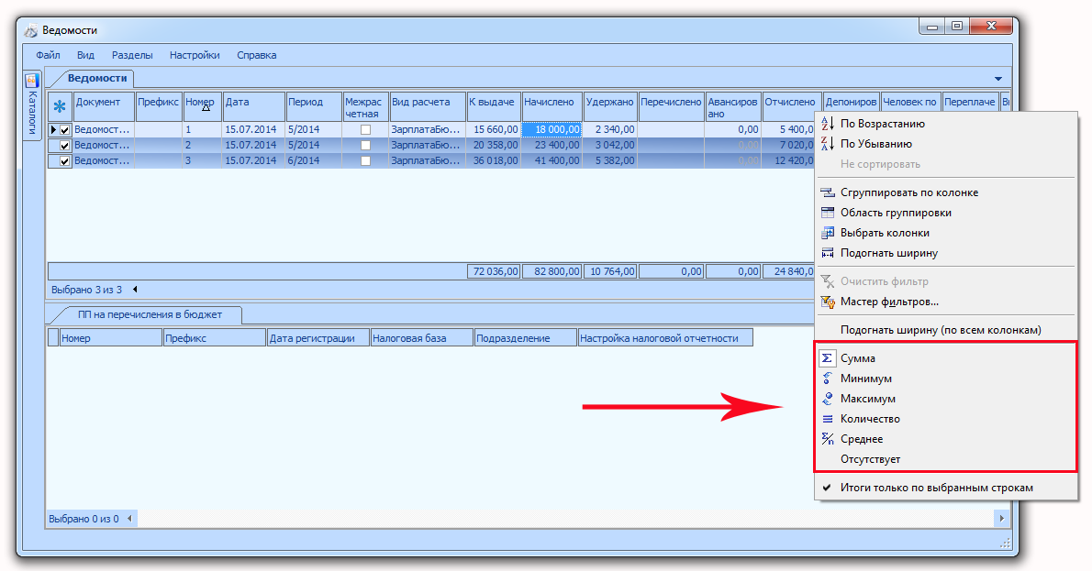
Task: Click the Подразделение column header
Action: [525, 338]
